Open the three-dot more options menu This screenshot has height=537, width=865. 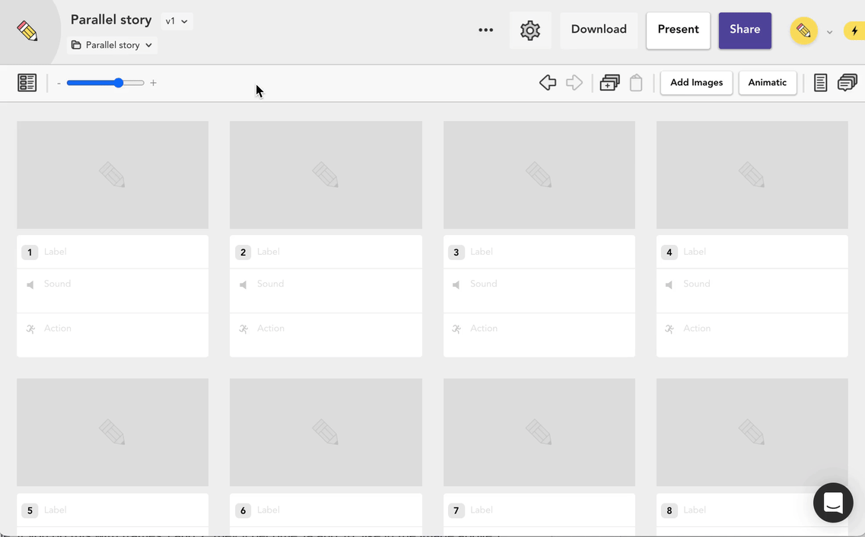(485, 30)
